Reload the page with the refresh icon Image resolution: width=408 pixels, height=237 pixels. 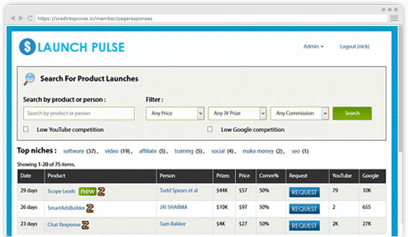click(x=30, y=18)
